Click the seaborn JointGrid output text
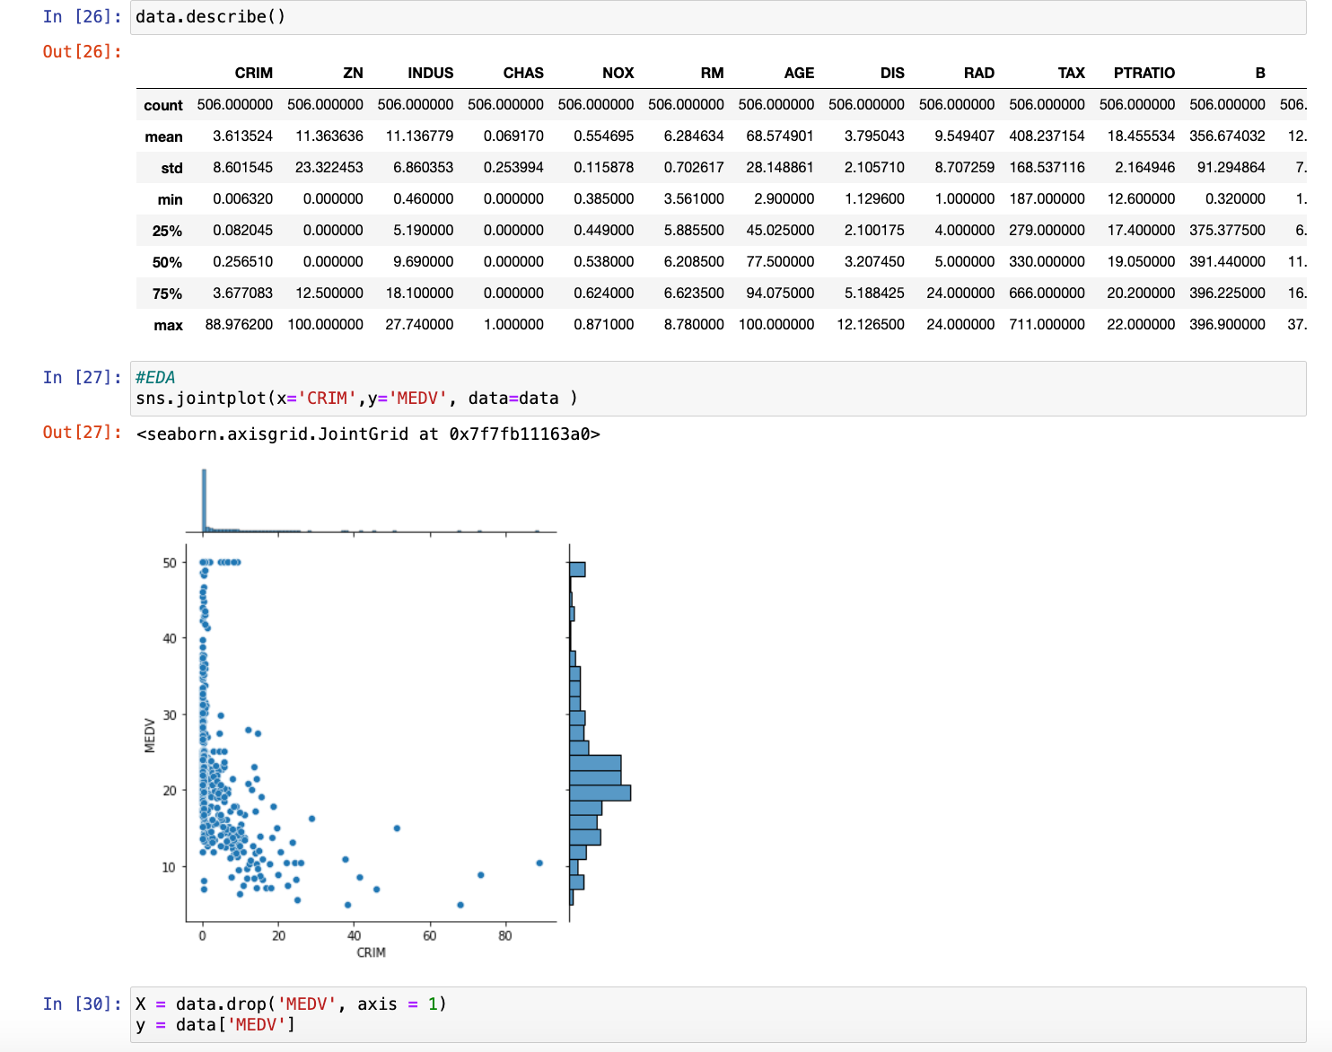Screen dimensions: 1332x1052 (x=368, y=434)
